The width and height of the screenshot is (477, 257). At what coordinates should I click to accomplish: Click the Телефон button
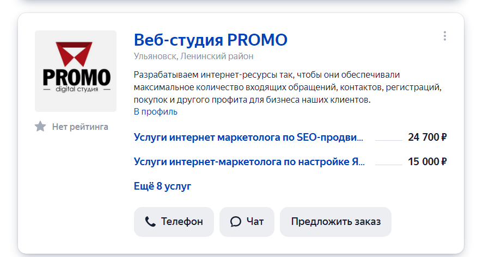coord(174,222)
